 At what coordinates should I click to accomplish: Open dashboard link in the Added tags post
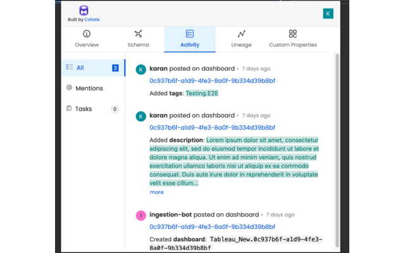tap(213, 81)
